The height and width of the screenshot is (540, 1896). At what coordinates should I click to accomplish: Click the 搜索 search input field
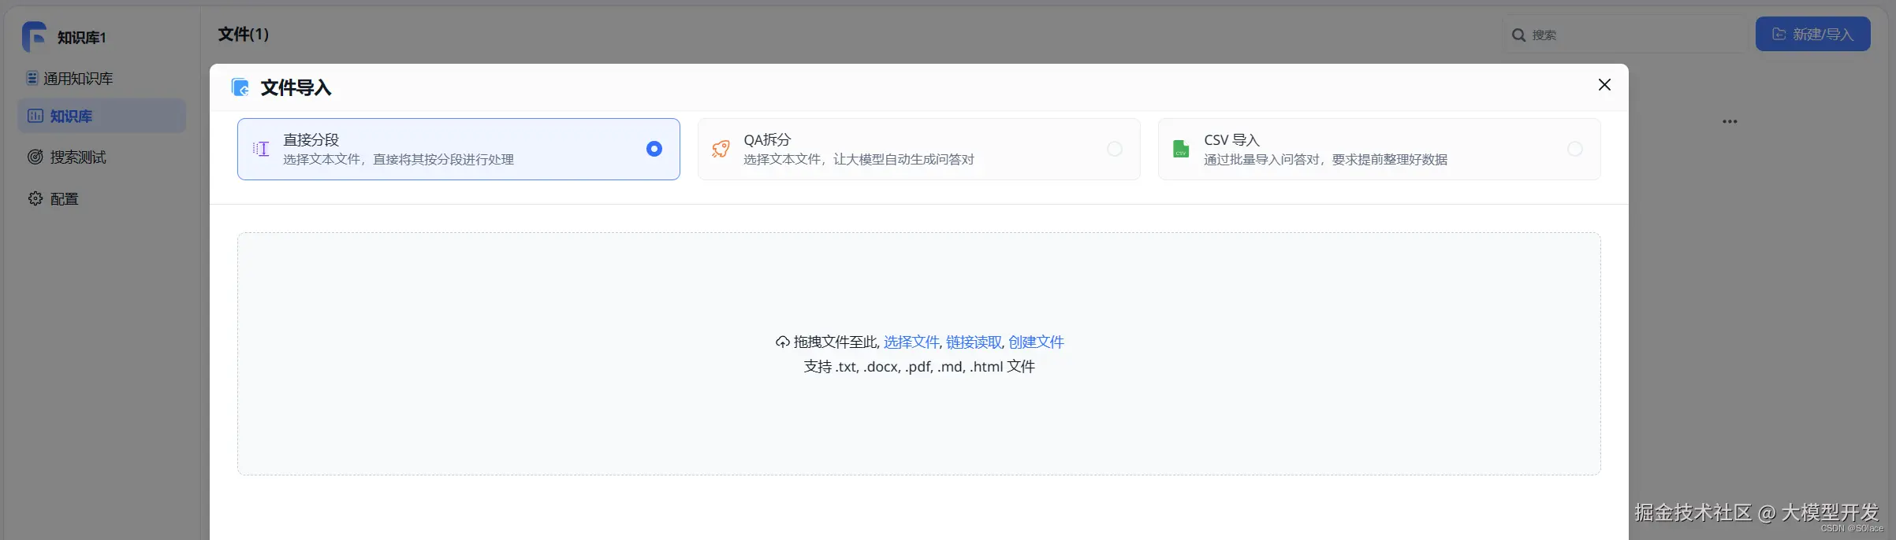click(x=1626, y=35)
